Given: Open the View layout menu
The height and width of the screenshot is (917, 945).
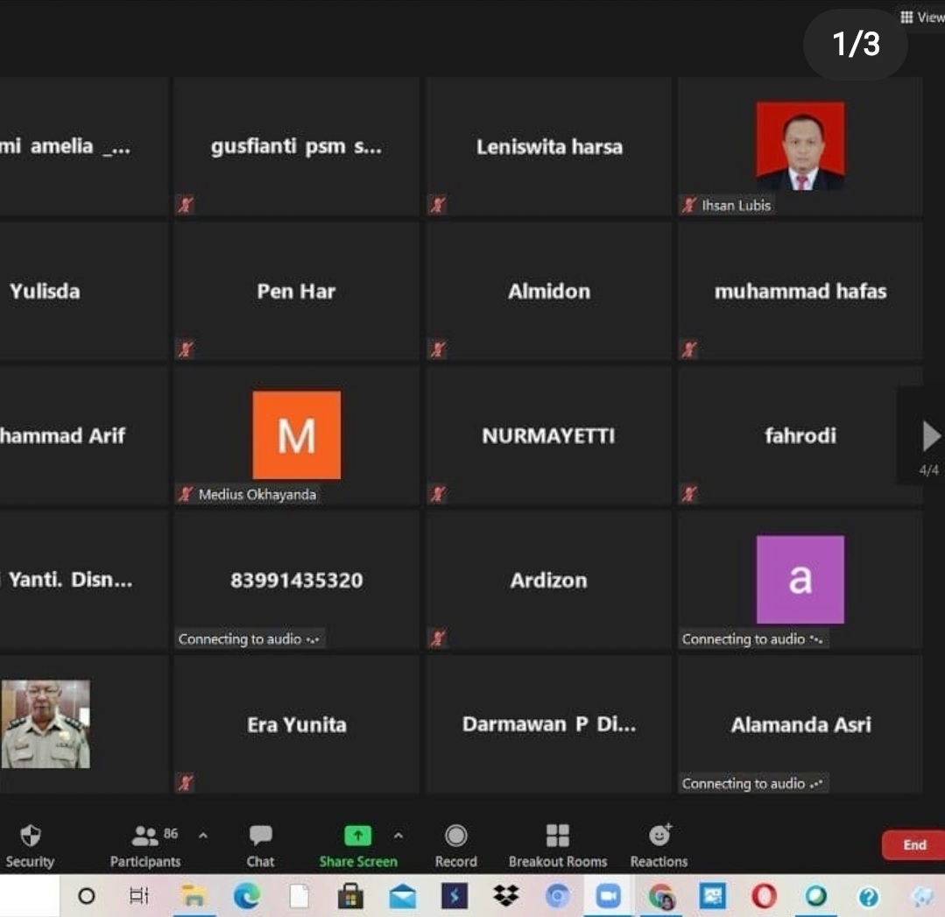Looking at the screenshot, I should pyautogui.click(x=922, y=18).
